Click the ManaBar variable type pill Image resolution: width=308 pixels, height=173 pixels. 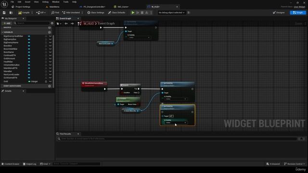pos(29,71)
